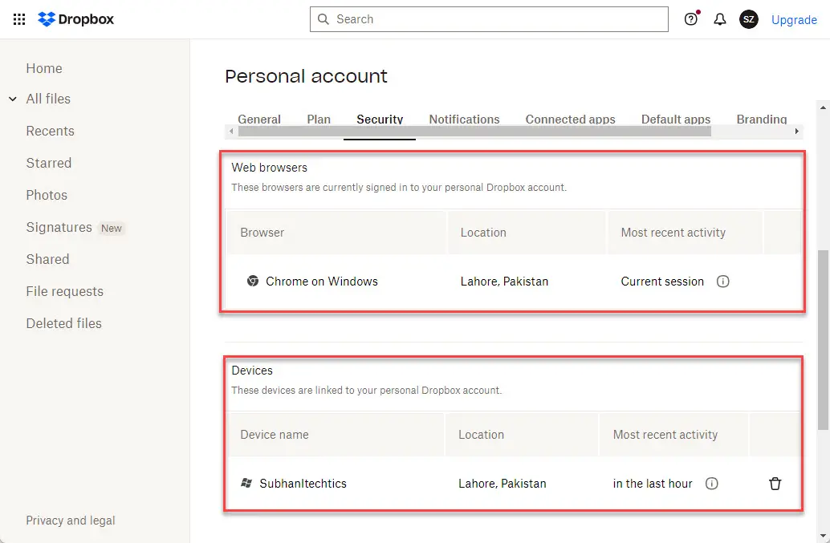Click the magnifier icon in the search box

tap(323, 19)
